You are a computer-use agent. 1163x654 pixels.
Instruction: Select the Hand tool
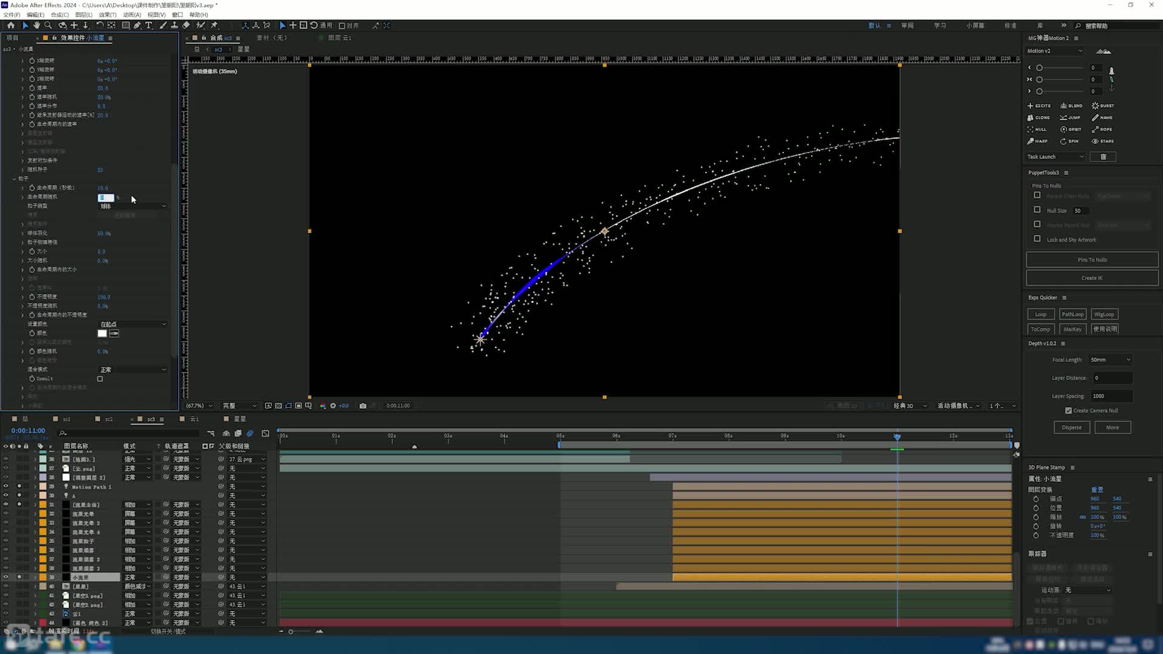coord(36,25)
